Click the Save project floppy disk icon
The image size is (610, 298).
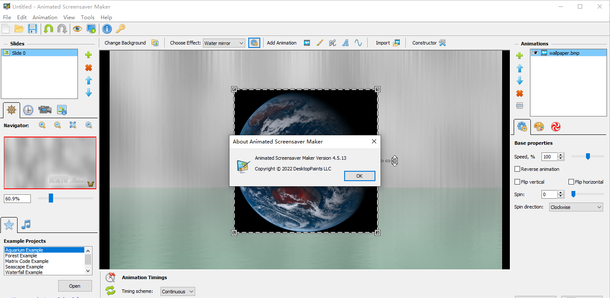coord(33,29)
